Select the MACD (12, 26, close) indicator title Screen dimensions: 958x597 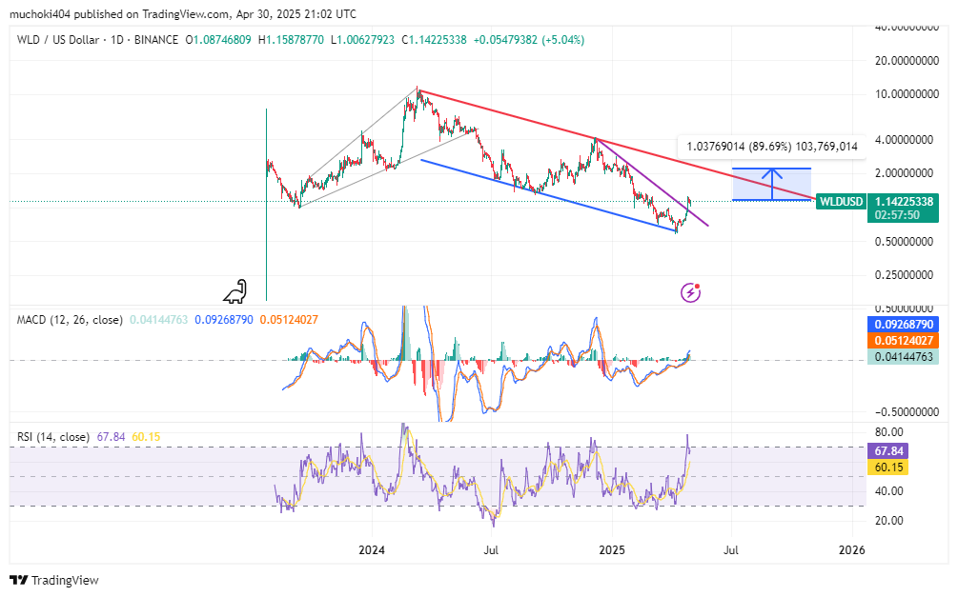click(x=70, y=320)
